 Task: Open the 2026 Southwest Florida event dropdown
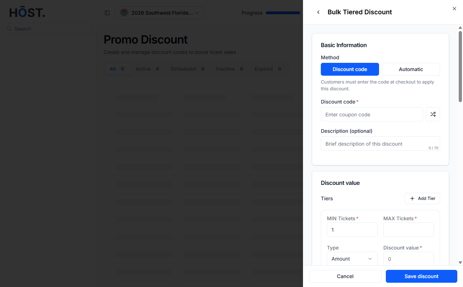[160, 13]
